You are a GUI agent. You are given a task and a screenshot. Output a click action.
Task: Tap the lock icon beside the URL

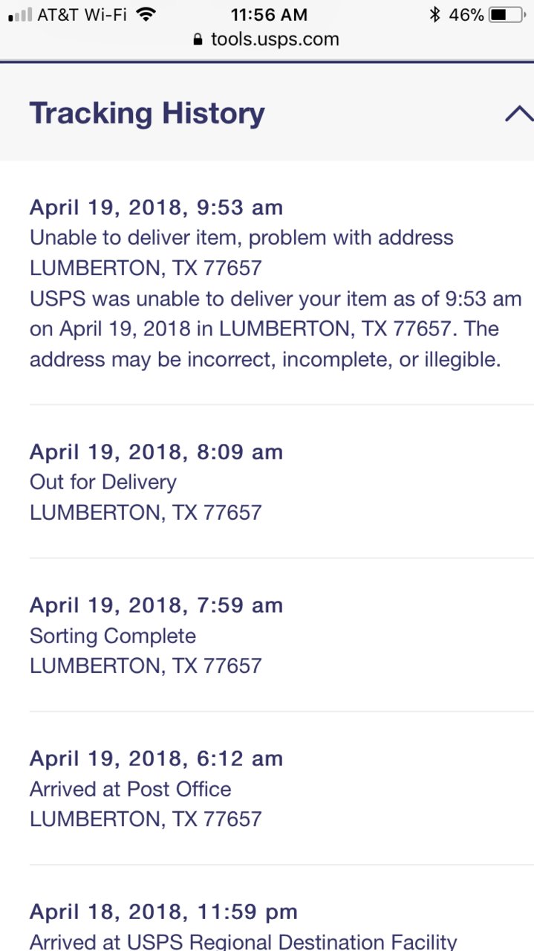click(198, 39)
